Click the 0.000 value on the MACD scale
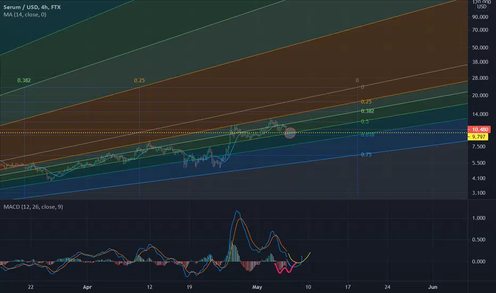 (x=478, y=262)
